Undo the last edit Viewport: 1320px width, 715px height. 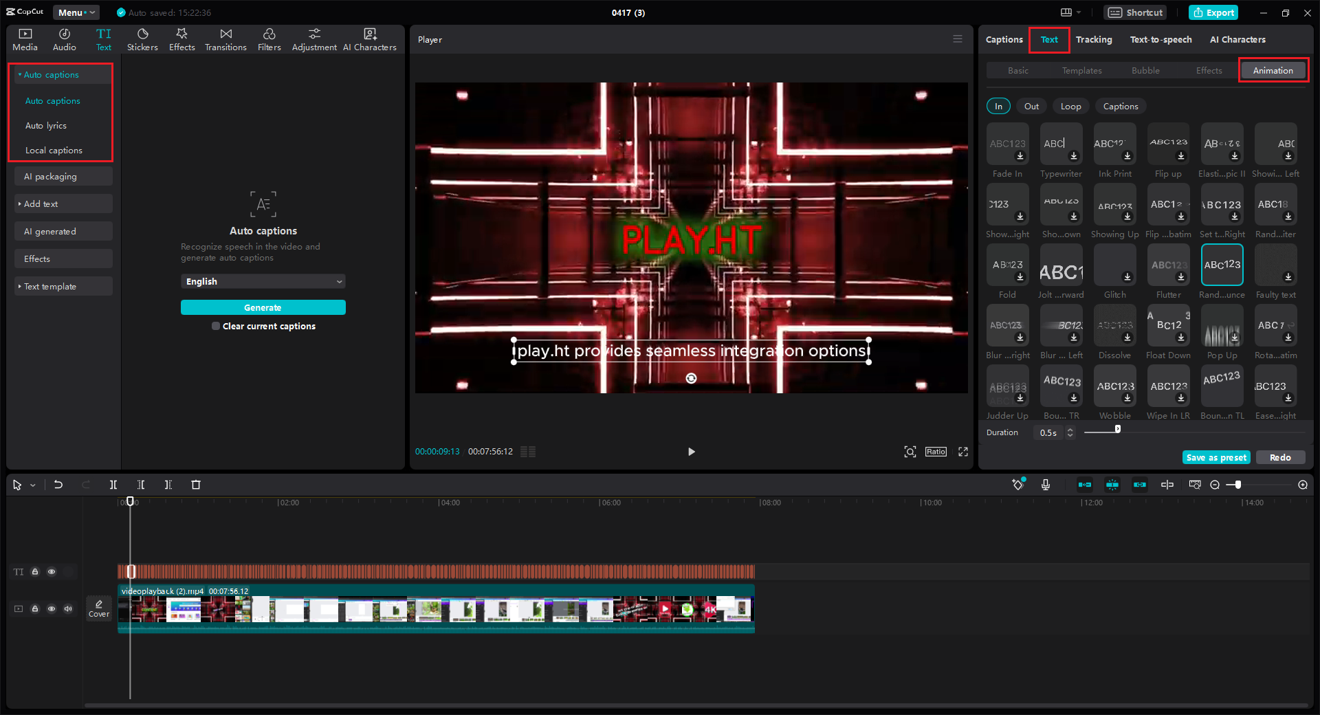pyautogui.click(x=58, y=485)
